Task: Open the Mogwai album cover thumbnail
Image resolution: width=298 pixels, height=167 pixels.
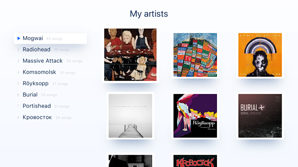Action: [130, 55]
